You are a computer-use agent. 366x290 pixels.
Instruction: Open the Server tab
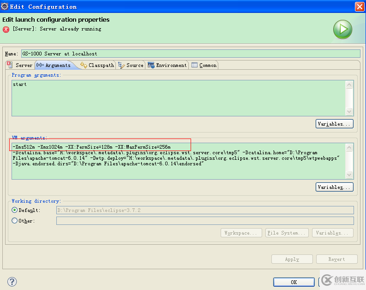coord(20,65)
